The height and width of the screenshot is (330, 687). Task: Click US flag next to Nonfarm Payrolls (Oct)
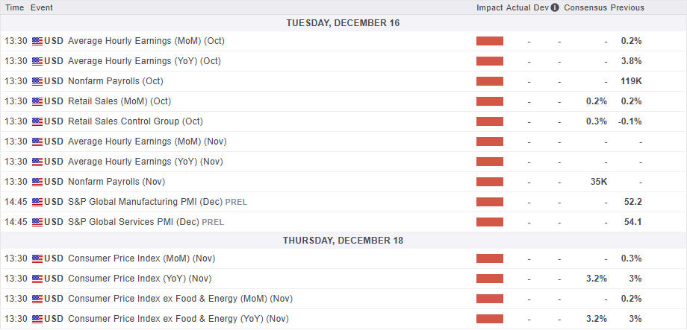(x=37, y=81)
